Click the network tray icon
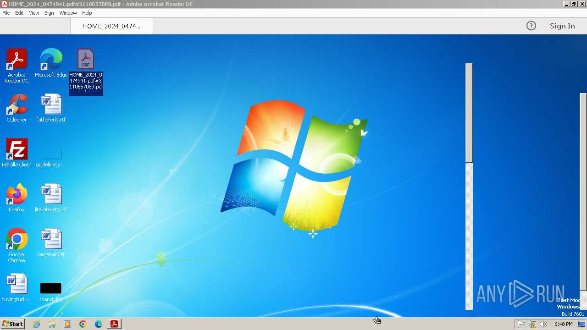Viewport: 587px width, 330px height. pos(532,324)
